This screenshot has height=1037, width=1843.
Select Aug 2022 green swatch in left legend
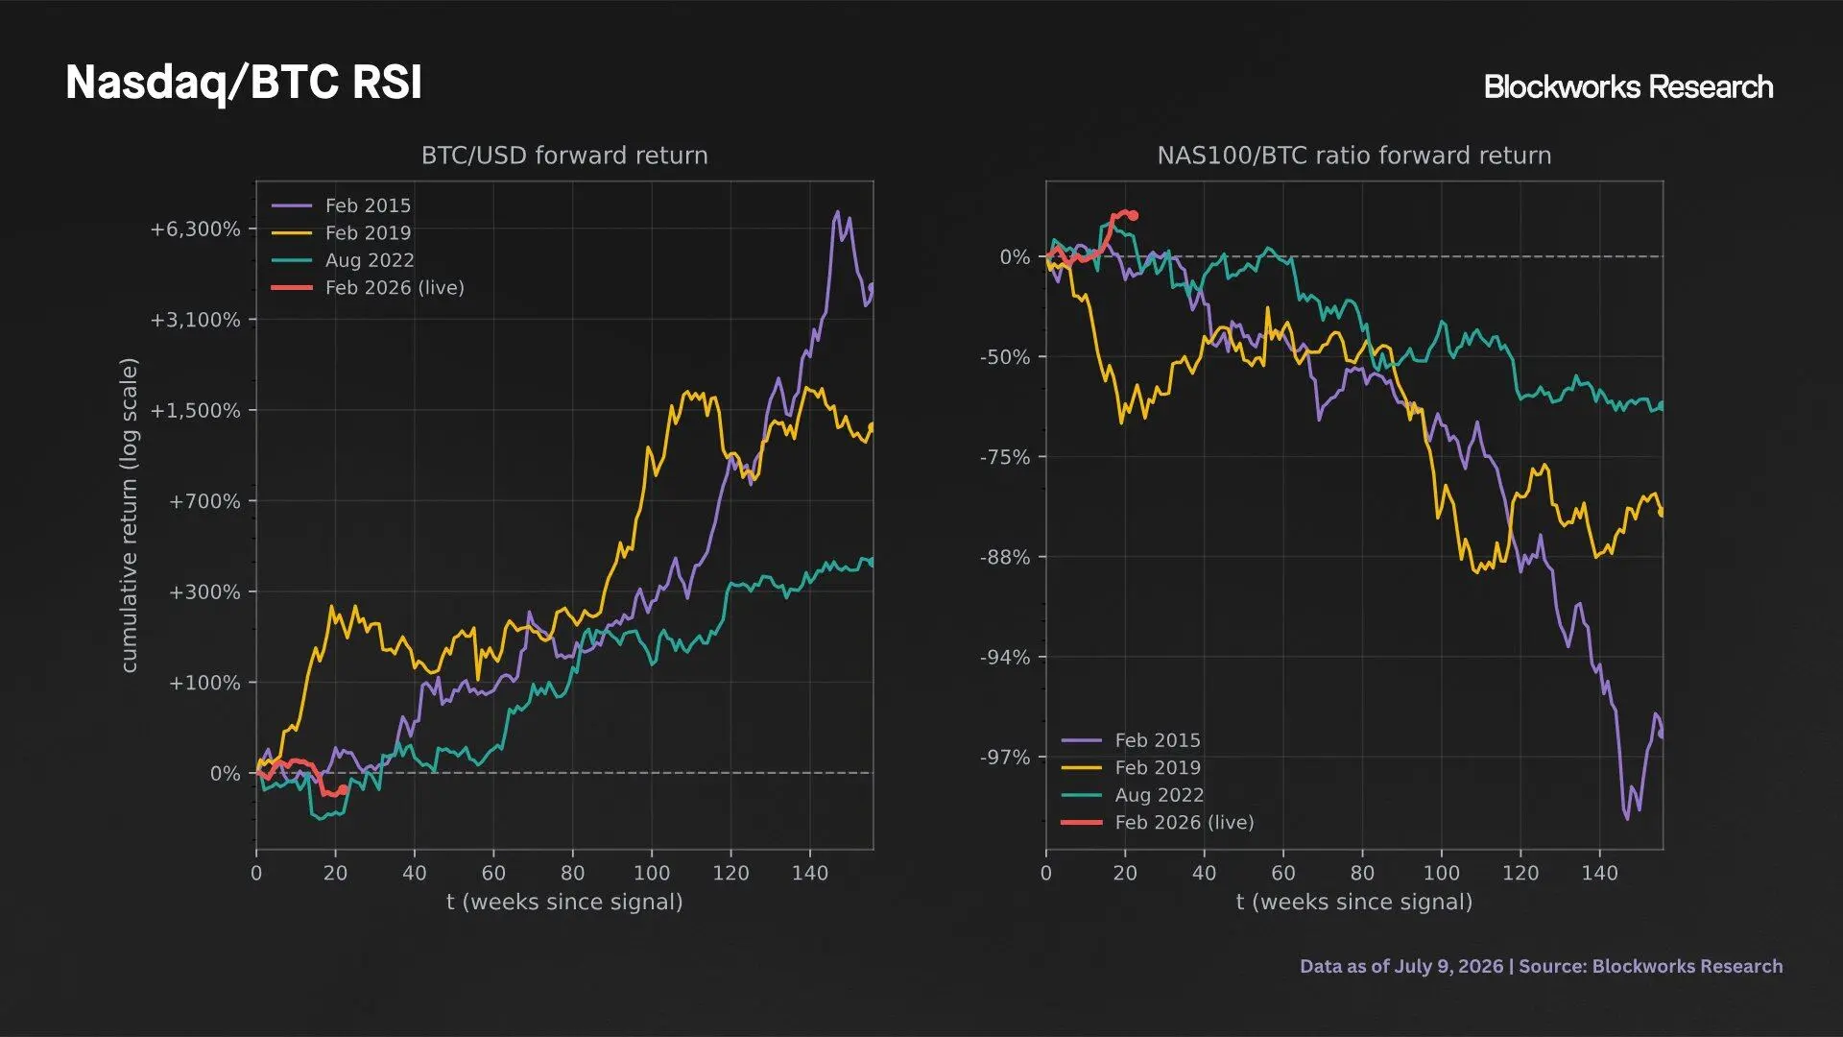292,260
